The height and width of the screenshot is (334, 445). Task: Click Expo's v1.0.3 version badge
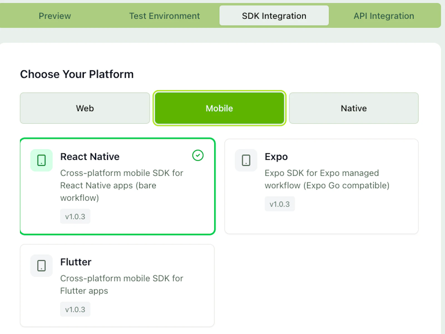click(280, 204)
